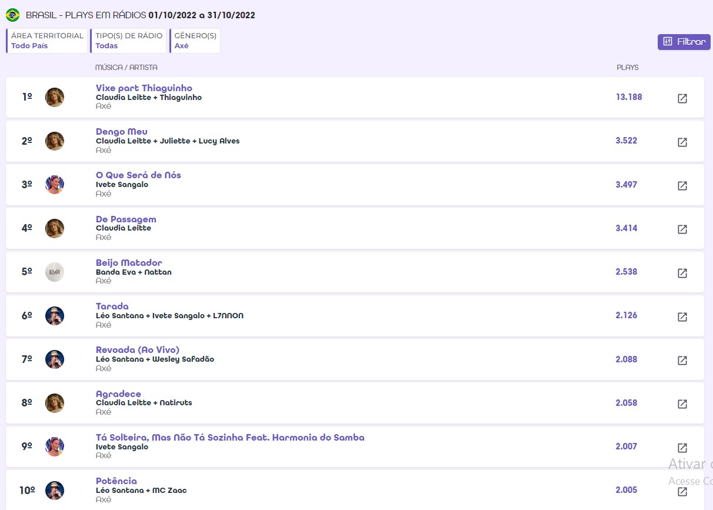Click artist text Claudia Leitte + Natiruts
The height and width of the screenshot is (510, 713).
coord(144,403)
